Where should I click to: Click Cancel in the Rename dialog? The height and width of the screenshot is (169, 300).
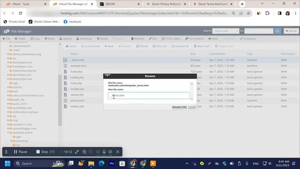pos(191,107)
